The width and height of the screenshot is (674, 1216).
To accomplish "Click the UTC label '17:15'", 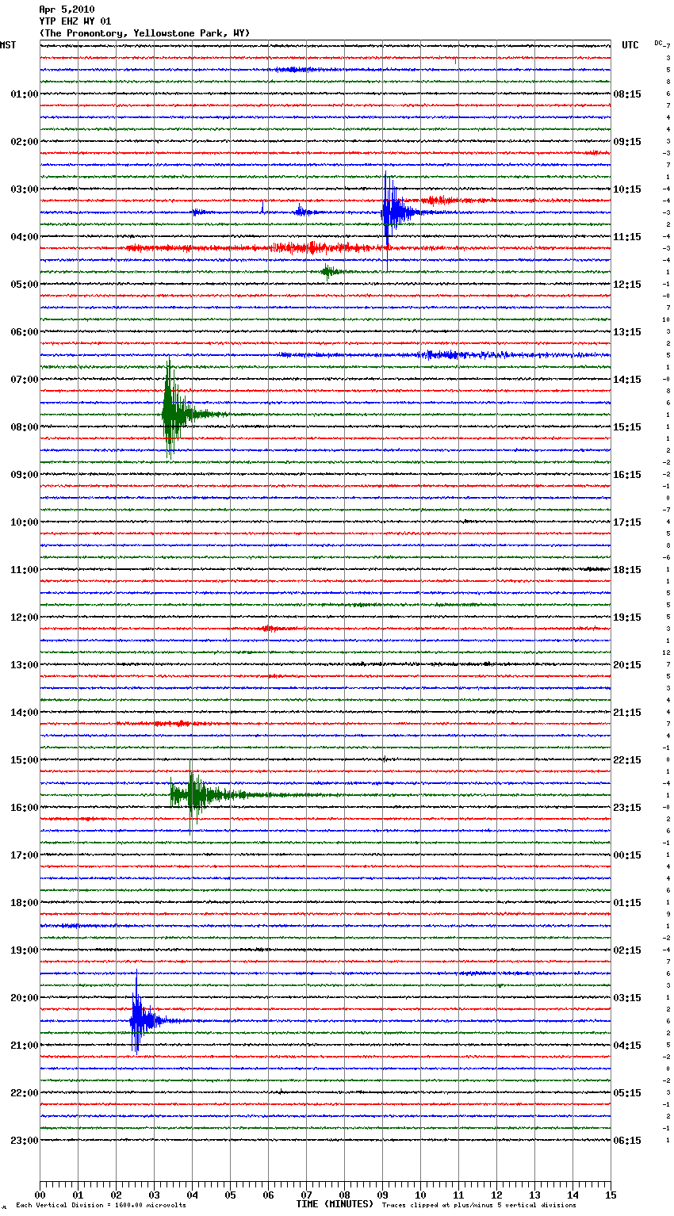I will click(627, 522).
